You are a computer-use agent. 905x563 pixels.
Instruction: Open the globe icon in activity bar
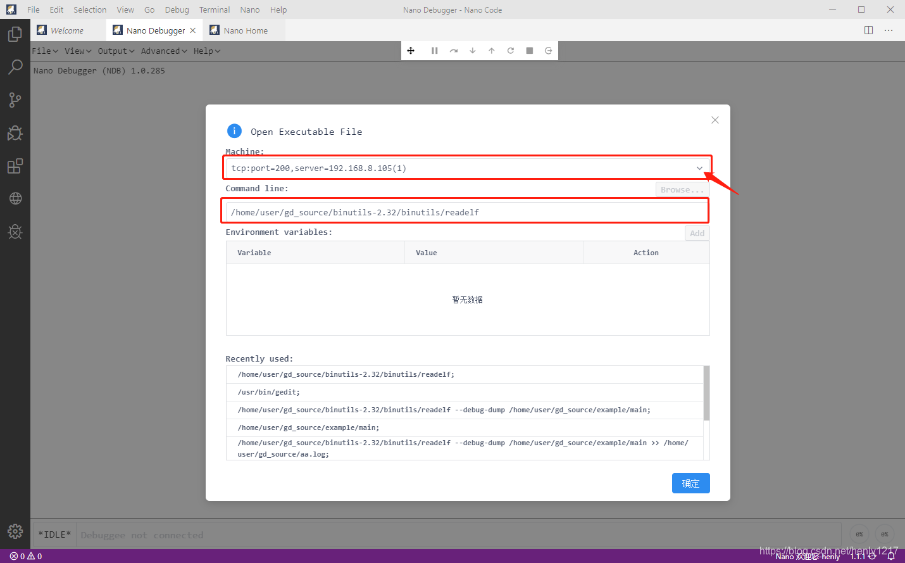15,198
